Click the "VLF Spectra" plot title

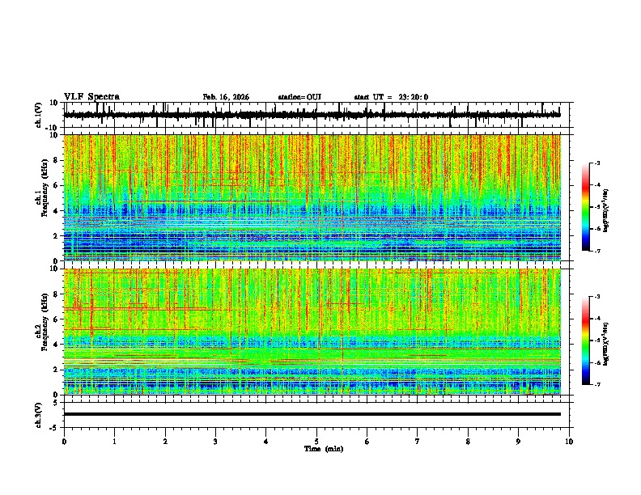91,97
